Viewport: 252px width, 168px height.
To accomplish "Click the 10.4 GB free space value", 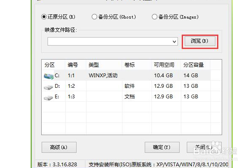I will tap(164, 76).
